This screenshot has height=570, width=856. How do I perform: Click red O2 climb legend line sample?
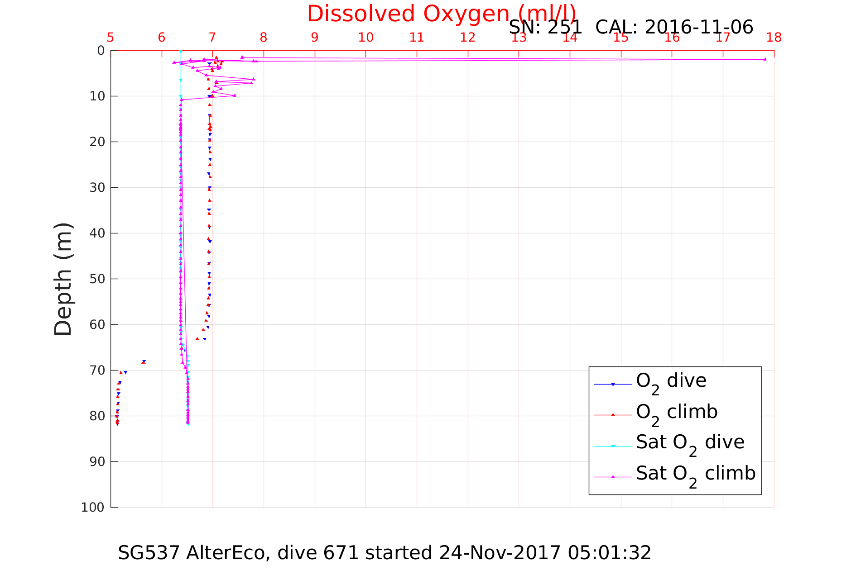[613, 415]
